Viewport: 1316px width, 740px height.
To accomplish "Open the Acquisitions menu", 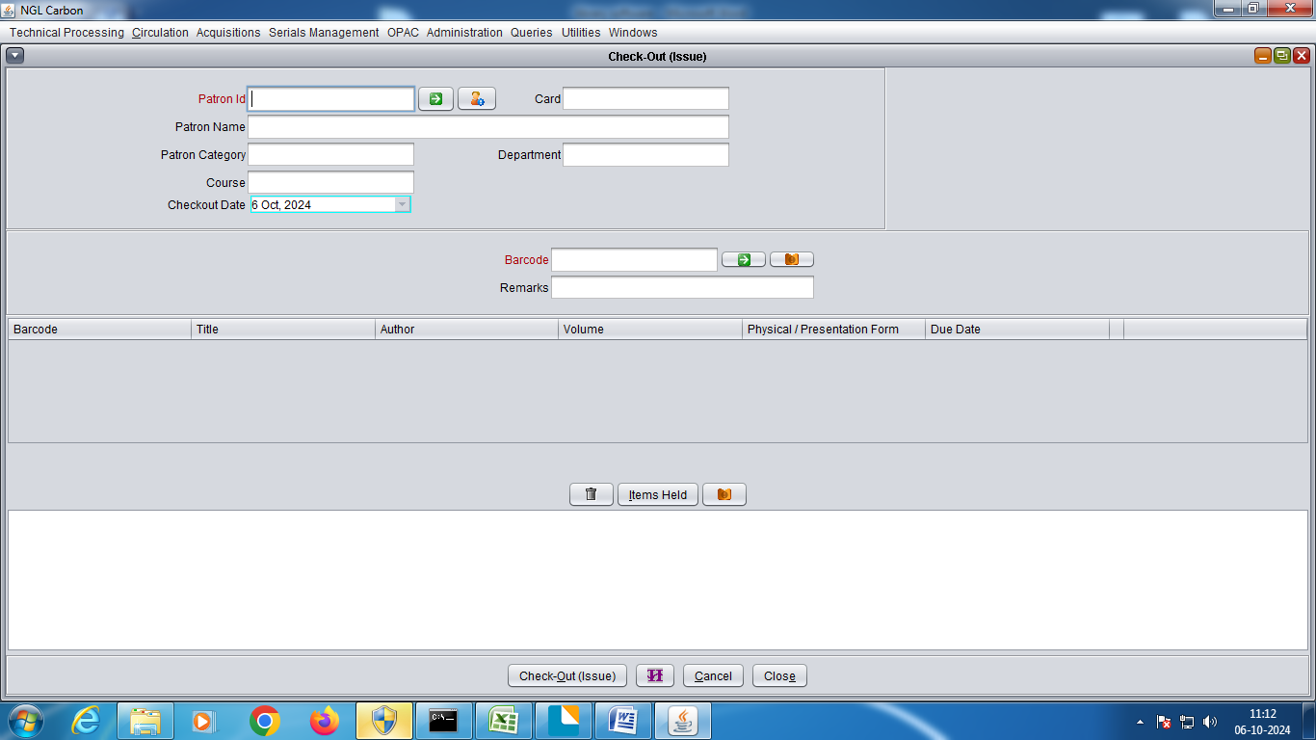I will click(x=228, y=33).
